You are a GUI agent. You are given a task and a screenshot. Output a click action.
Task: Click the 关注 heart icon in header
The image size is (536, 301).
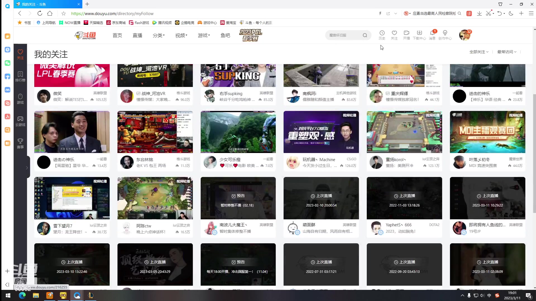(x=394, y=35)
